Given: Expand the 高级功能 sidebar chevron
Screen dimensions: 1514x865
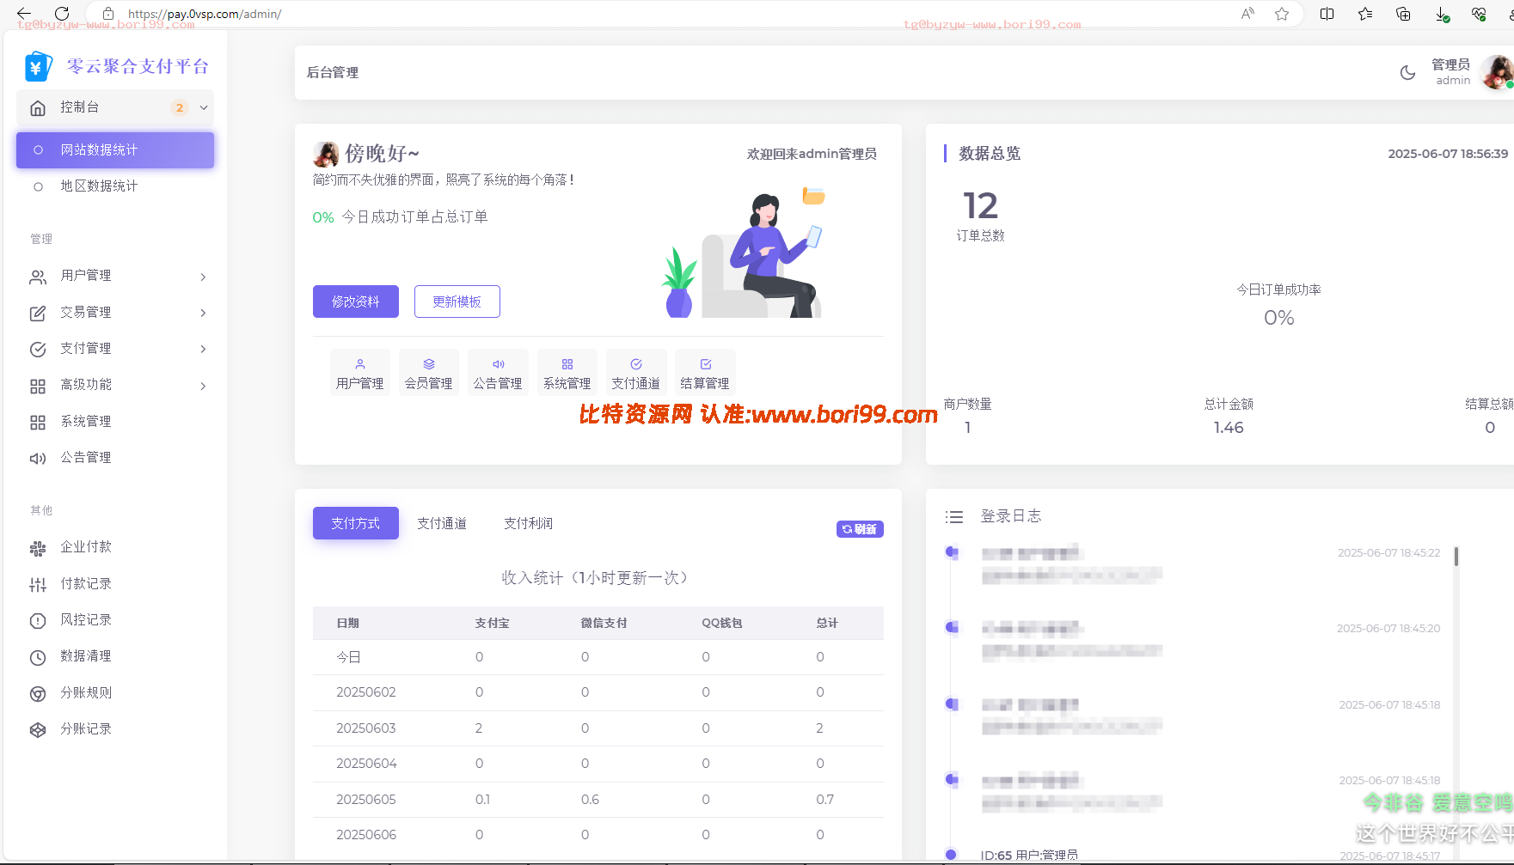Looking at the screenshot, I should pos(203,386).
